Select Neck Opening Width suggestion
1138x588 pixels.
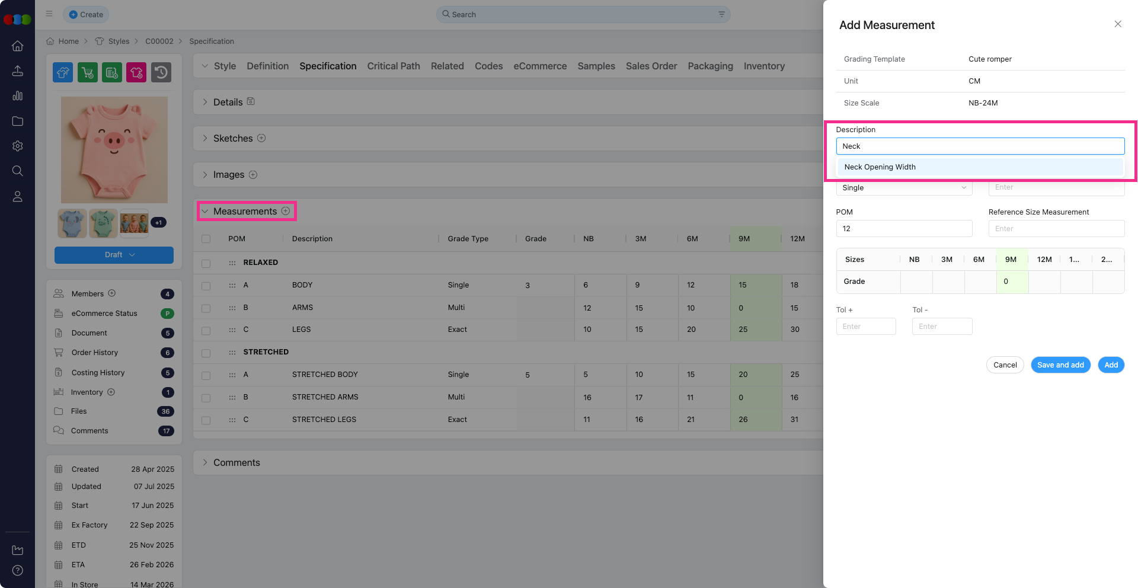(880, 167)
